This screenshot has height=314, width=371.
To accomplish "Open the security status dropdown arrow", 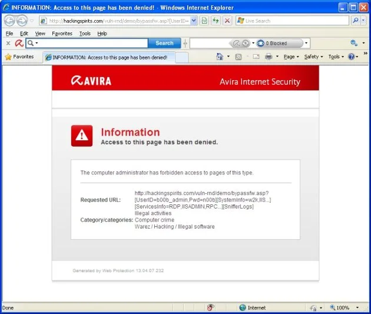I will pos(321,308).
